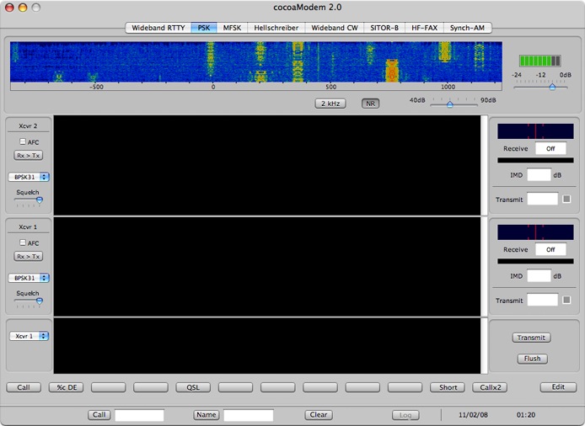Switch to Synch-AM tab
The height and width of the screenshot is (426, 585).
(x=468, y=28)
